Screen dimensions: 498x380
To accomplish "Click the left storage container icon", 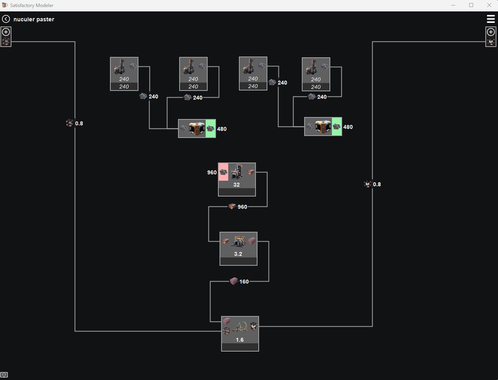I will (197, 128).
